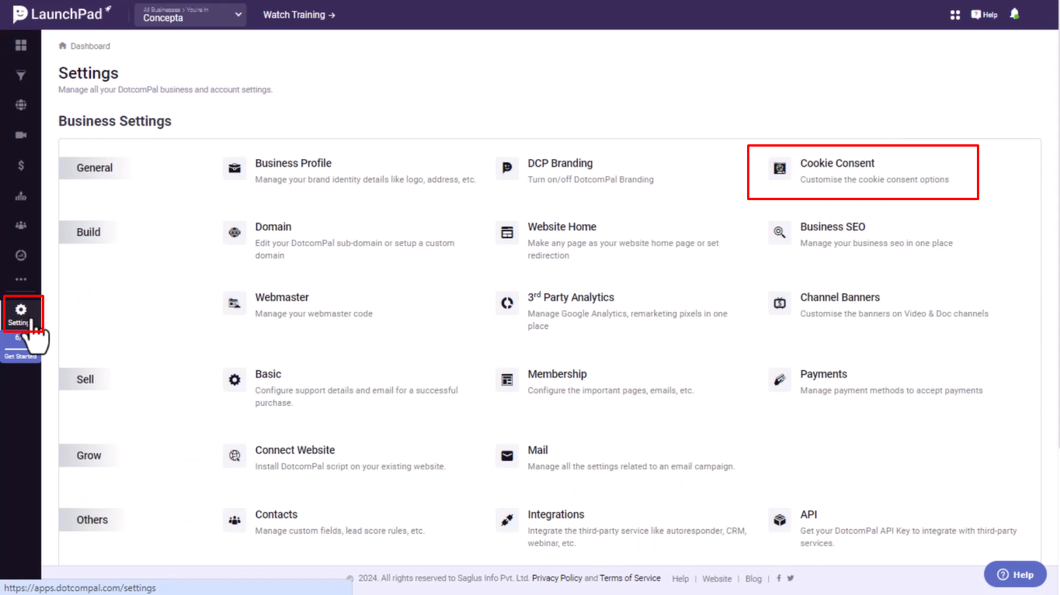1060x595 pixels.
Task: Click the Business SEO magnifier icon
Action: coord(780,232)
